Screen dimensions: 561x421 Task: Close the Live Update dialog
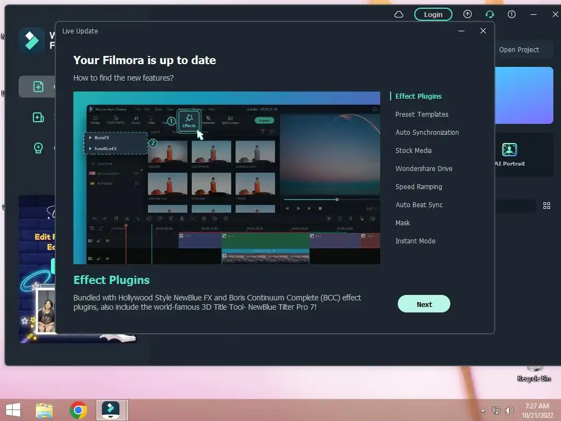coord(483,31)
